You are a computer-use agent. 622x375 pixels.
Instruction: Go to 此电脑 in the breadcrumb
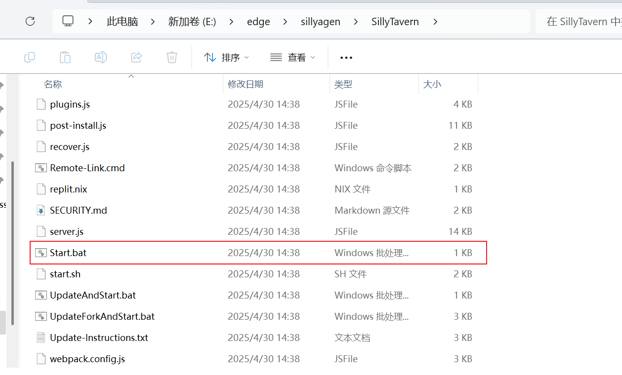click(122, 22)
